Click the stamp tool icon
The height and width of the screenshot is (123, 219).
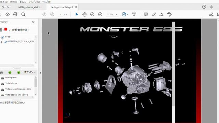169,14
